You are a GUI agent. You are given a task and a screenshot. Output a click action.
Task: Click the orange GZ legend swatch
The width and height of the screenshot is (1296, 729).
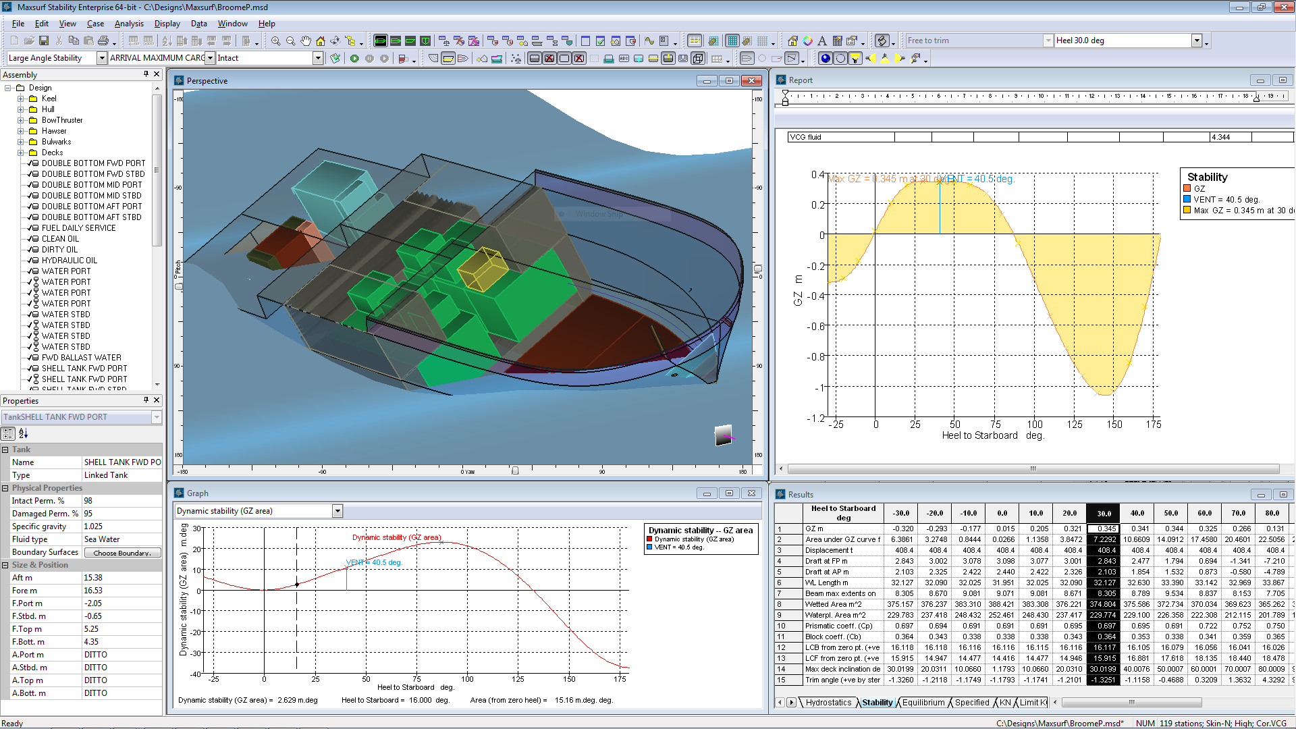(x=1187, y=189)
